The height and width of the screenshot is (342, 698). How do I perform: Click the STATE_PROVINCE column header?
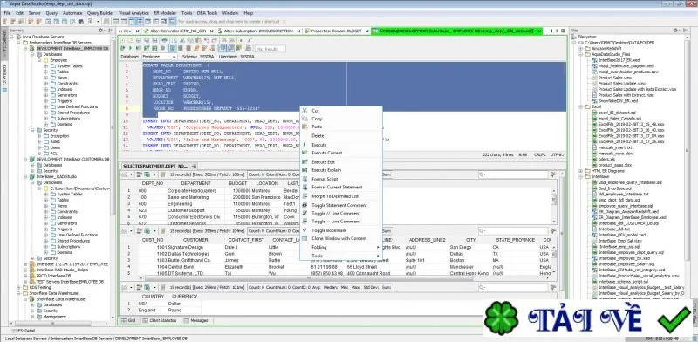515,240
